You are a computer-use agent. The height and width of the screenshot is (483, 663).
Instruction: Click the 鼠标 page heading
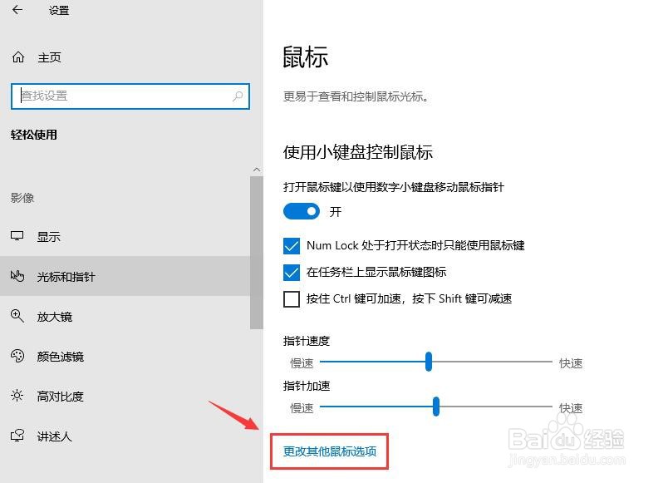pyautogui.click(x=305, y=57)
